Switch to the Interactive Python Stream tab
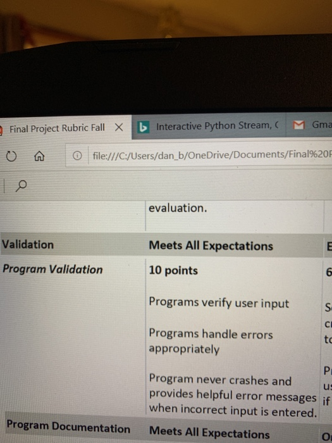332x443 pixels. click(209, 126)
